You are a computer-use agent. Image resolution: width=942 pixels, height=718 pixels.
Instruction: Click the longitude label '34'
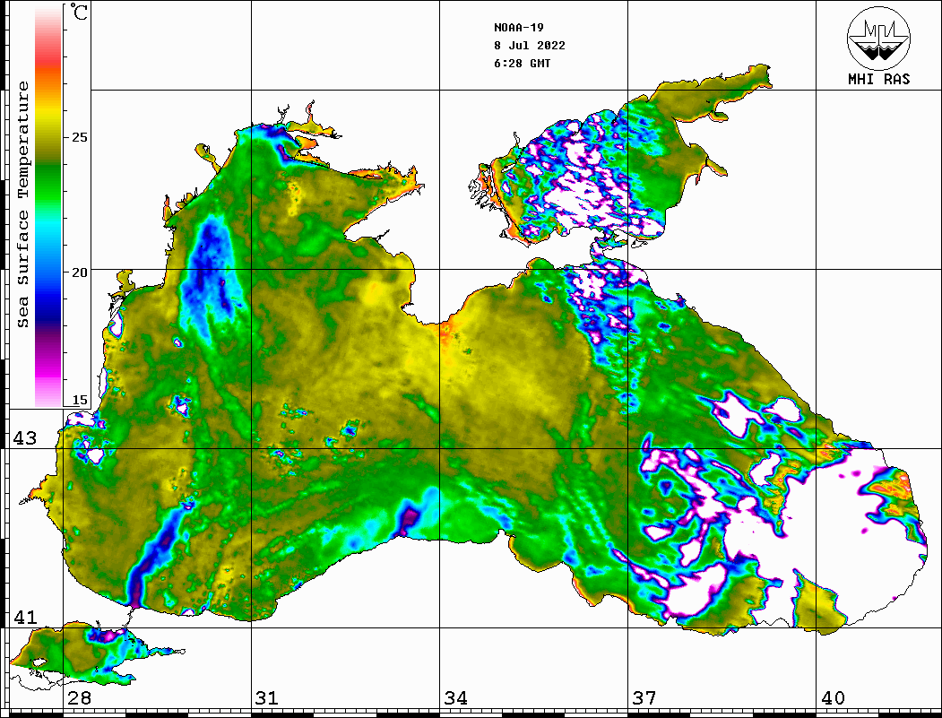(455, 698)
